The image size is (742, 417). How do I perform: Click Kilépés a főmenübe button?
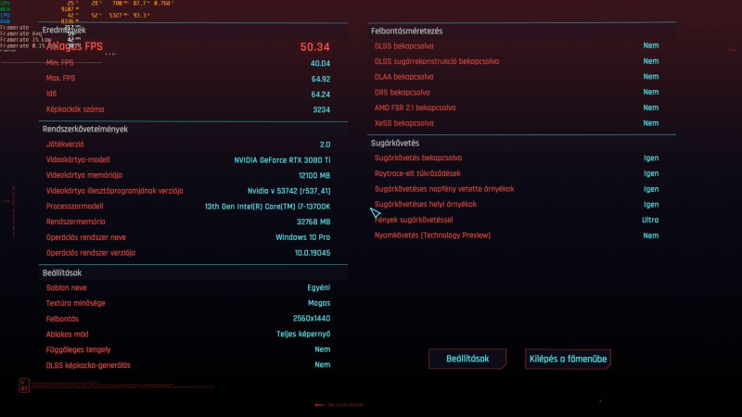pos(568,359)
